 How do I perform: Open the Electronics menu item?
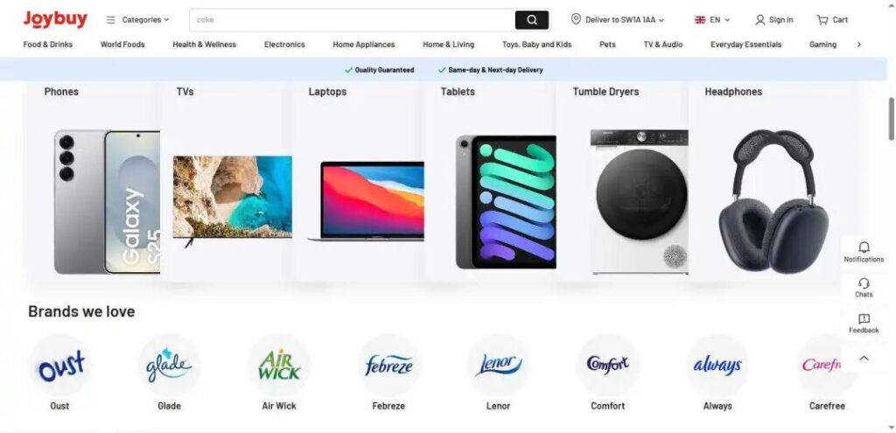(284, 45)
